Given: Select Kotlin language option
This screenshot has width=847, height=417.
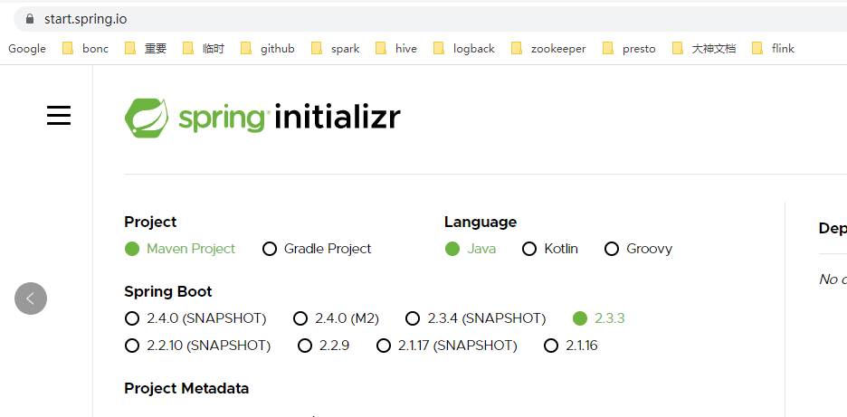Looking at the screenshot, I should click(550, 249).
